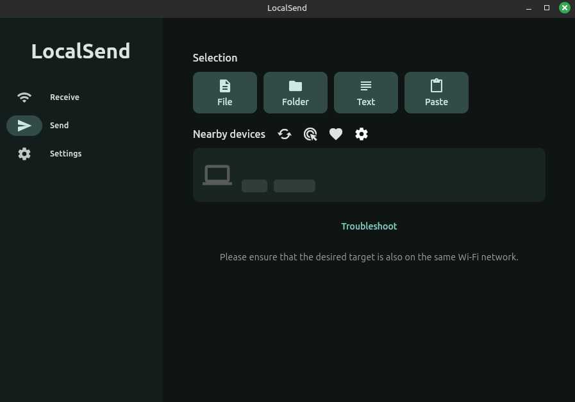Select the Send paper plane icon
Screen dimensions: 575x402
click(24, 126)
